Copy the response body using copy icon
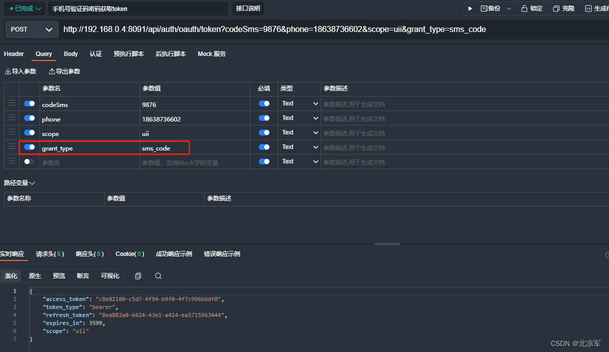The width and height of the screenshot is (609, 352). (138, 275)
